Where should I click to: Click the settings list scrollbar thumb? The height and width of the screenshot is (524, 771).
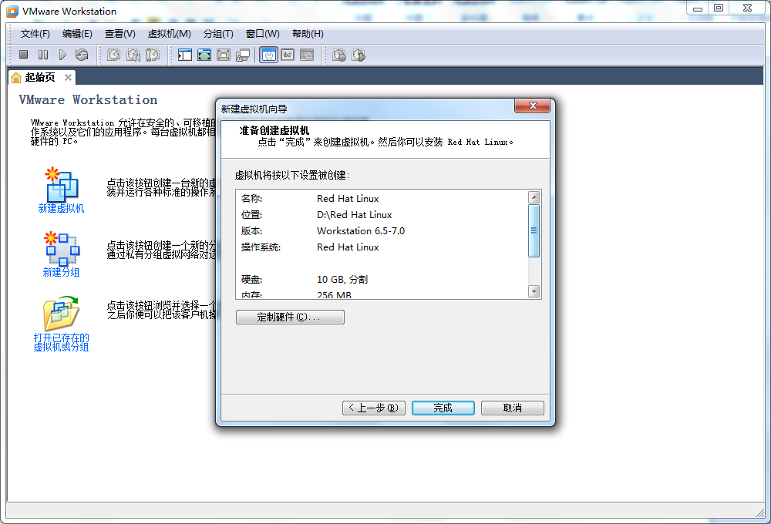(534, 230)
